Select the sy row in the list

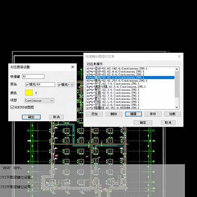(131, 99)
